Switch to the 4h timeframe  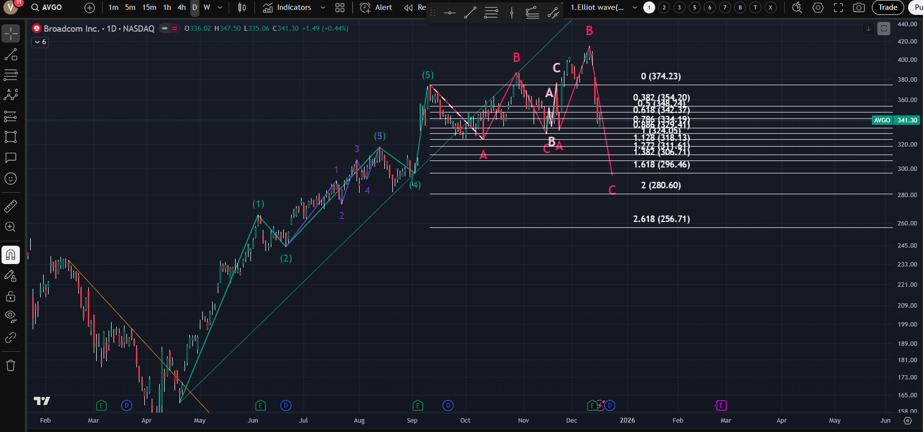coord(182,7)
